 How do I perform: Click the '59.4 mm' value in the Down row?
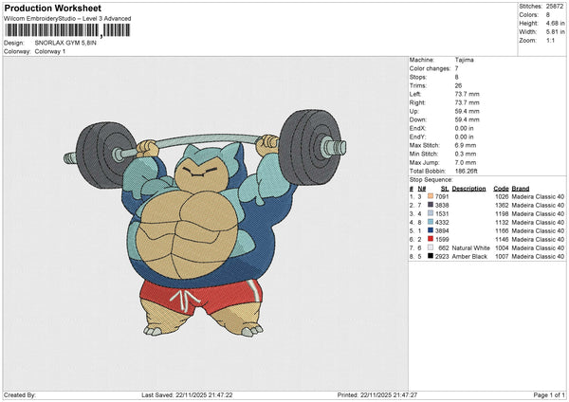[467, 119]
